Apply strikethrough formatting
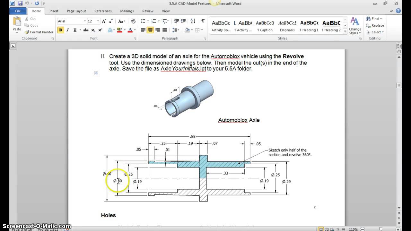 (x=86, y=30)
